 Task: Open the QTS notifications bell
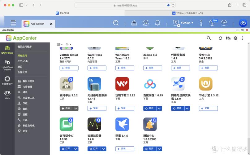coord(157,23)
